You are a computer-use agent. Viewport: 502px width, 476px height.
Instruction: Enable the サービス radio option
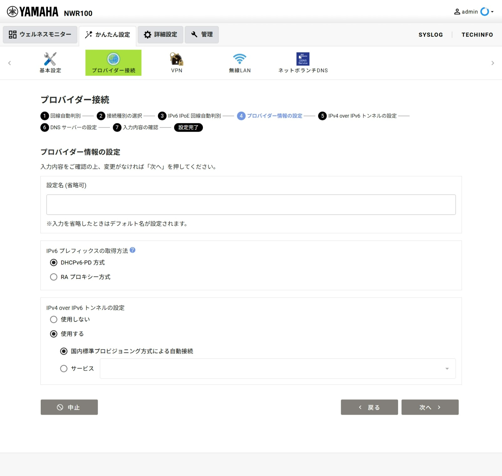click(x=64, y=368)
